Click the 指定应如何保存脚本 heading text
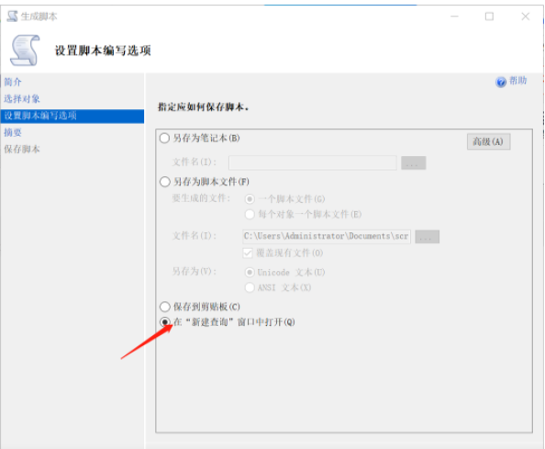 (204, 107)
